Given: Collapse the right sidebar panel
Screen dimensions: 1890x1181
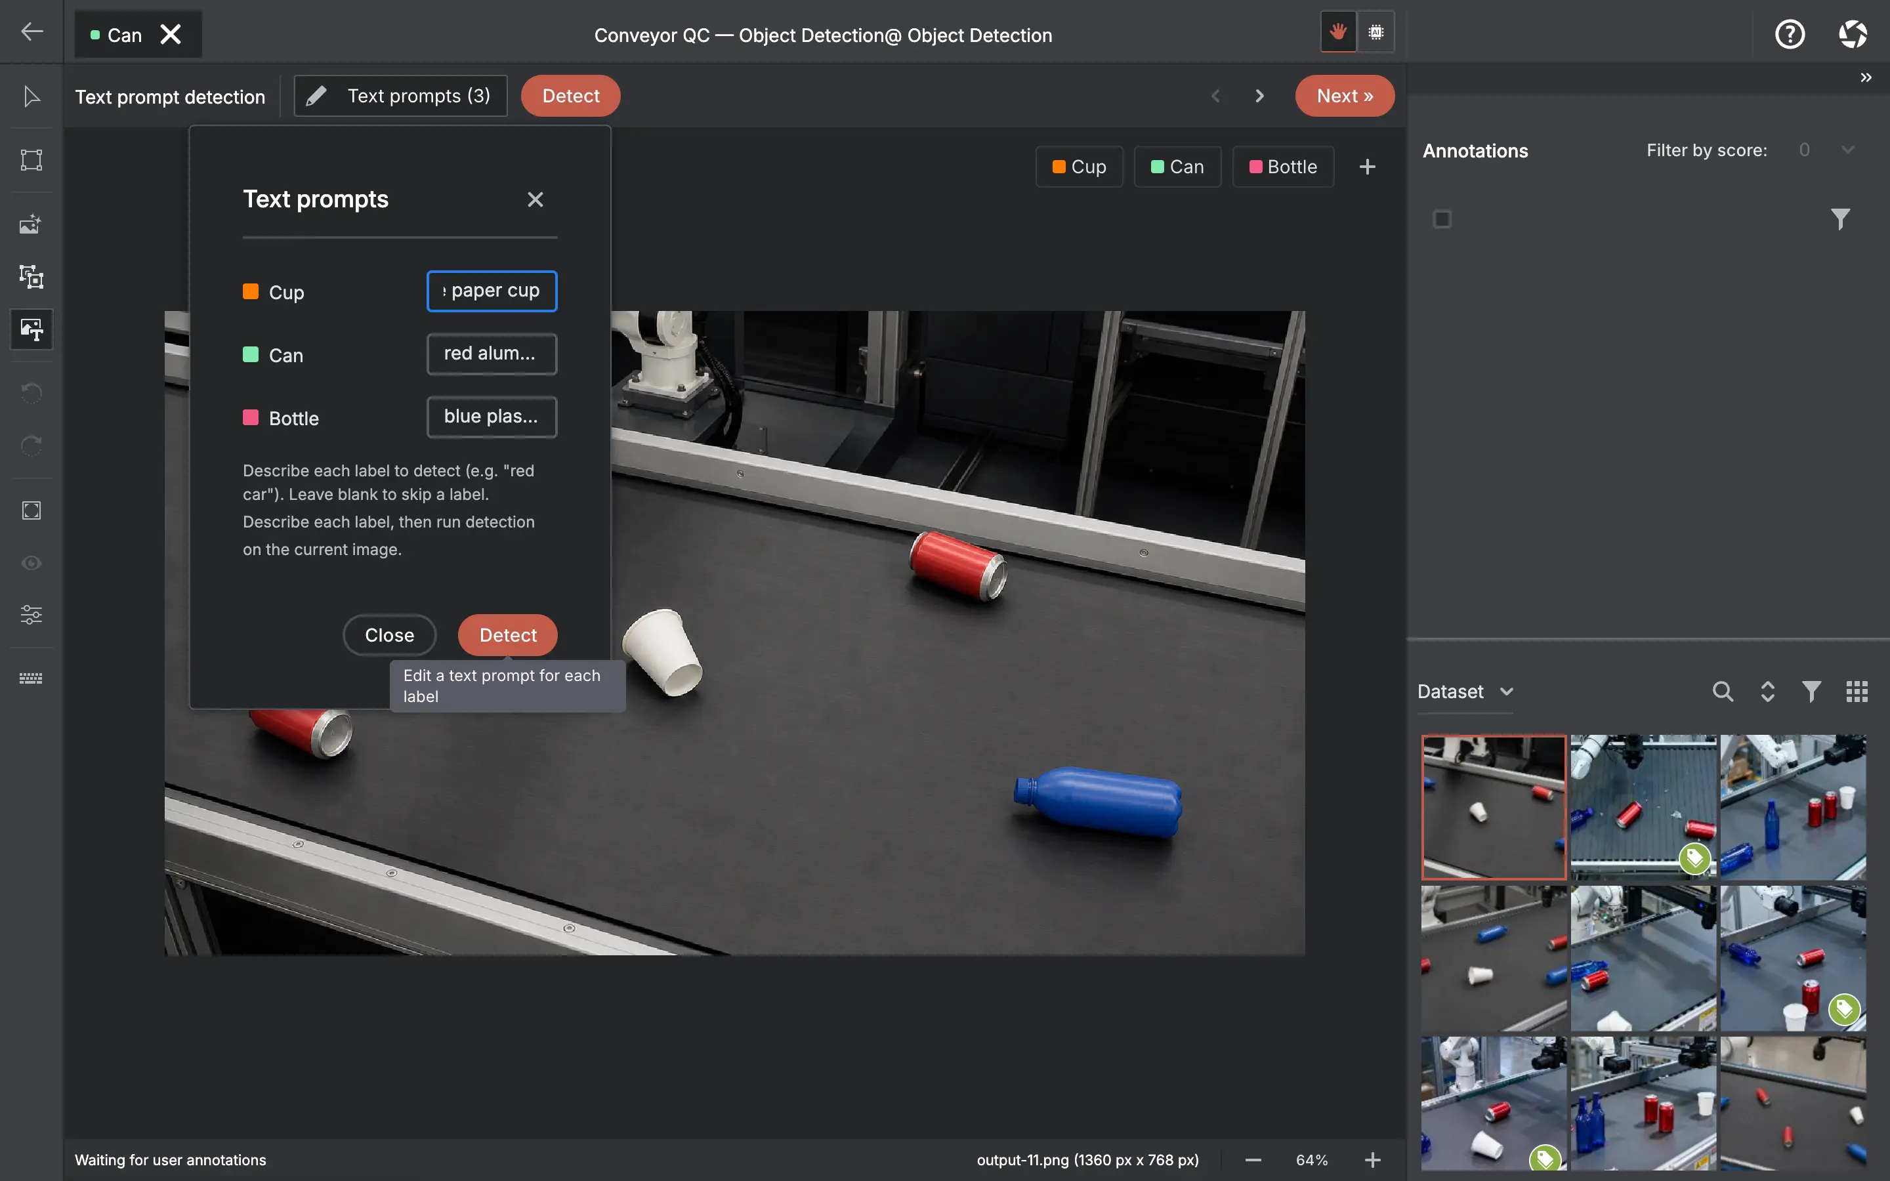Looking at the screenshot, I should (1866, 78).
